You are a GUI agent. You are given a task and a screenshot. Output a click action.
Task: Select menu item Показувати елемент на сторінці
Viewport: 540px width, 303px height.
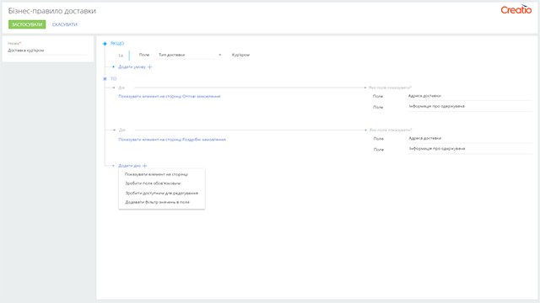(156, 174)
